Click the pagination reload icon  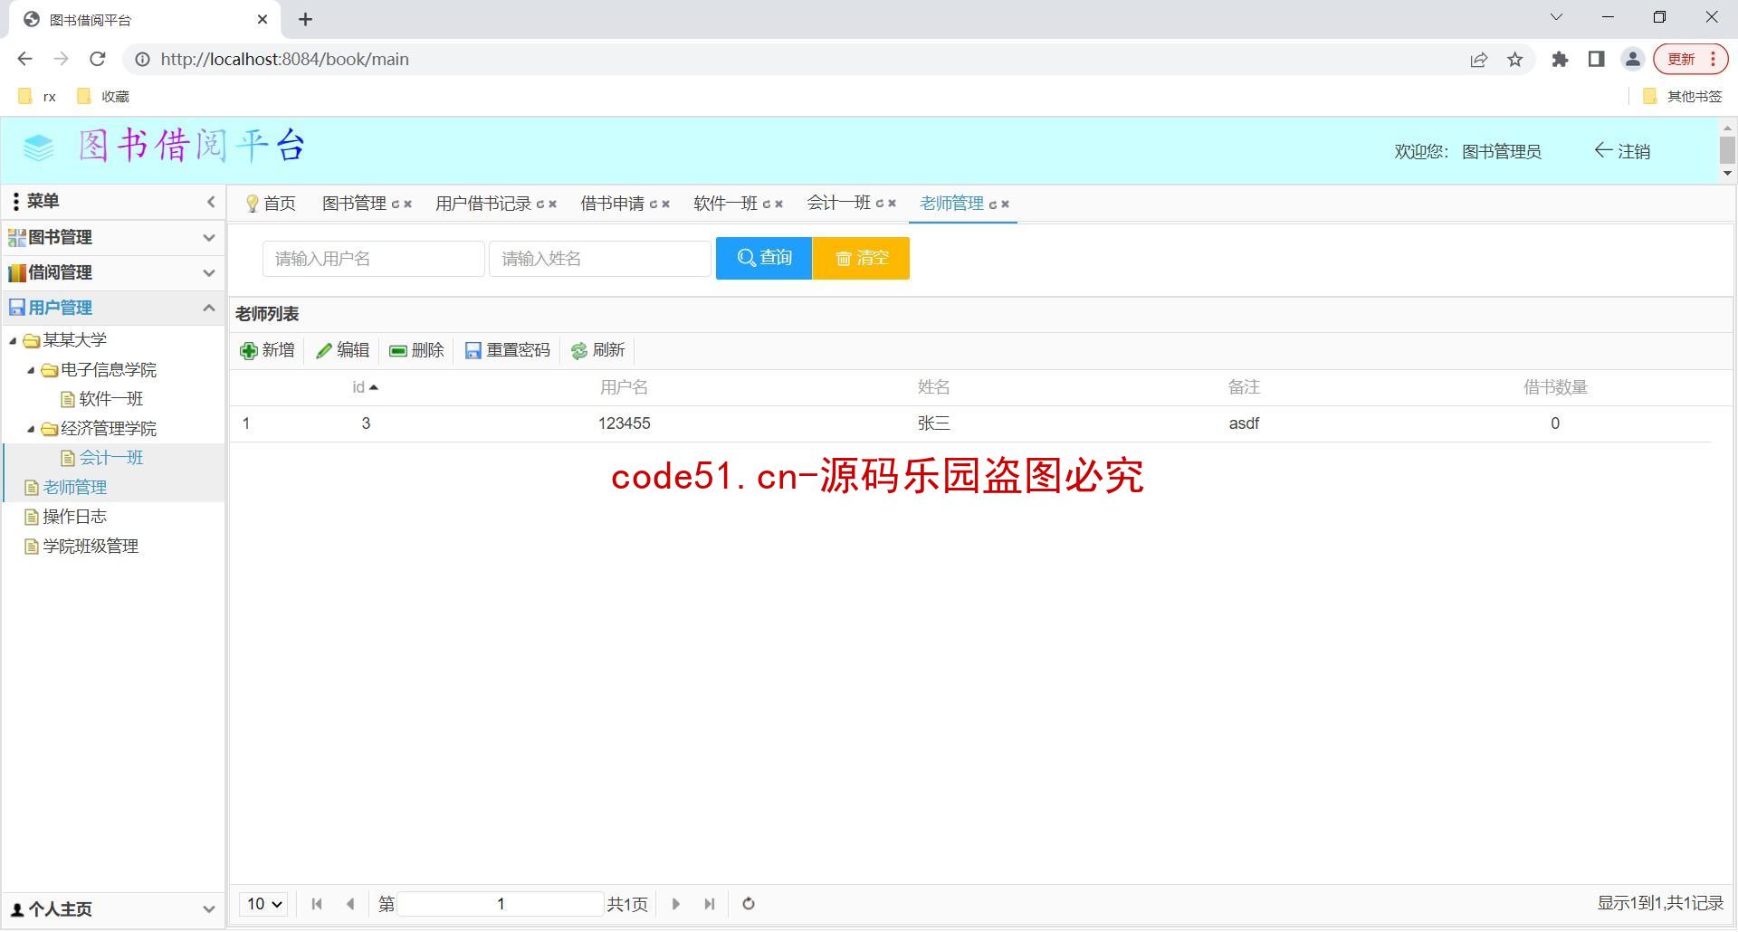(x=749, y=905)
